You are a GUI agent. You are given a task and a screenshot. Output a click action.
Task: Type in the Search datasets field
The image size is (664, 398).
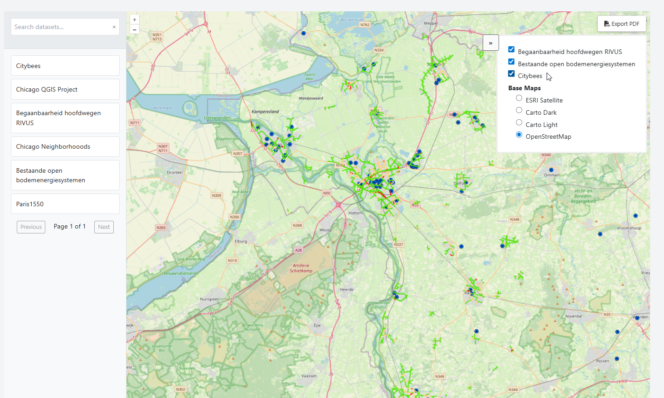61,27
